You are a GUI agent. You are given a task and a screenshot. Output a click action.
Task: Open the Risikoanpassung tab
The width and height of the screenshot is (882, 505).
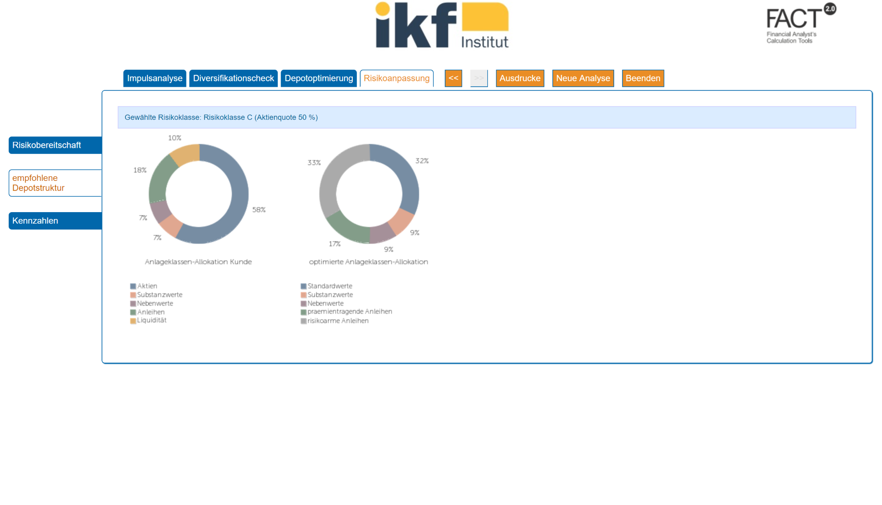pos(396,79)
